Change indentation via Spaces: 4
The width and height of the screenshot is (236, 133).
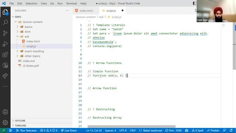(111, 130)
